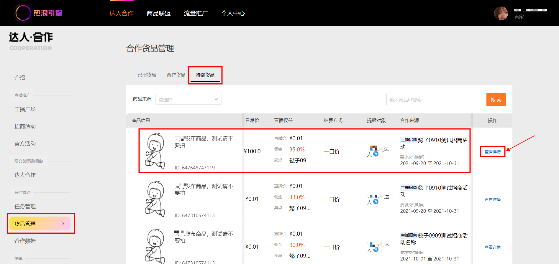Click the 30.0% commission value
Image resolution: width=559 pixels, height=264 pixels.
coord(297,245)
